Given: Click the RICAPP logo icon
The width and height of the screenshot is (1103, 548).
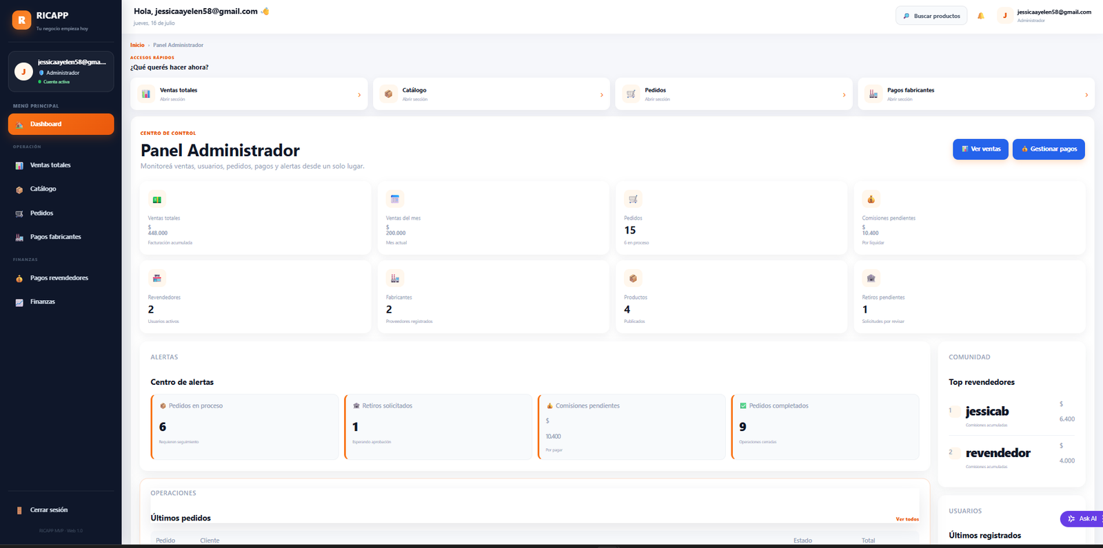Looking at the screenshot, I should pos(21,20).
